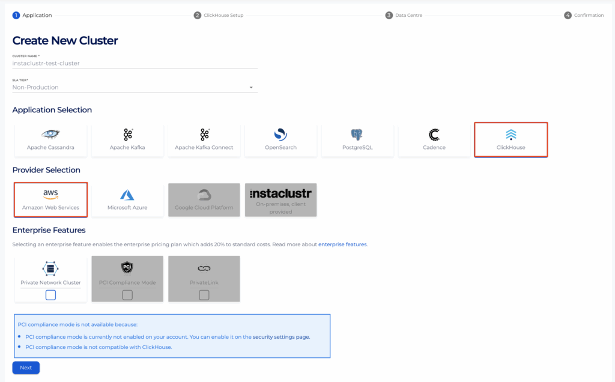Choose Amazon Web Services as provider

coord(50,195)
